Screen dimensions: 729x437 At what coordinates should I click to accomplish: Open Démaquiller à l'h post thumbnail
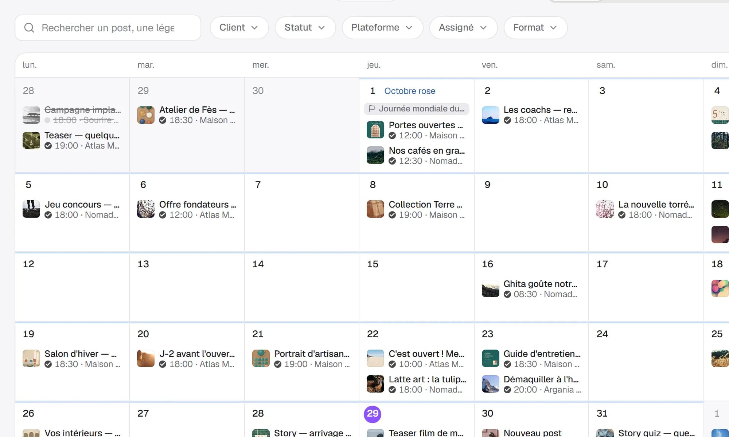pyautogui.click(x=491, y=384)
